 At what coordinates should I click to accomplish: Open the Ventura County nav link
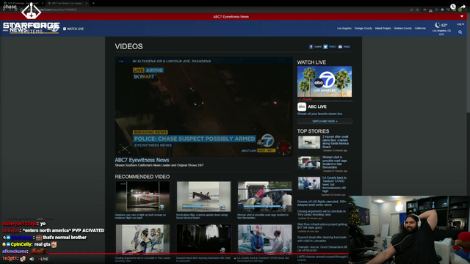[x=402, y=29]
